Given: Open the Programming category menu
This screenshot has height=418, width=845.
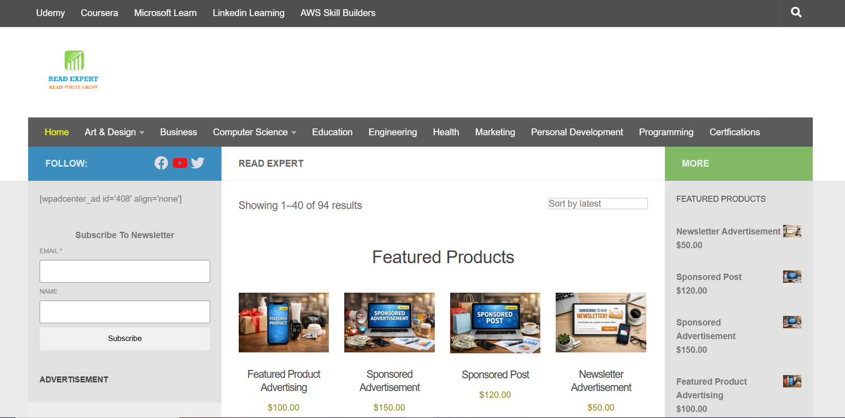Looking at the screenshot, I should click(665, 132).
